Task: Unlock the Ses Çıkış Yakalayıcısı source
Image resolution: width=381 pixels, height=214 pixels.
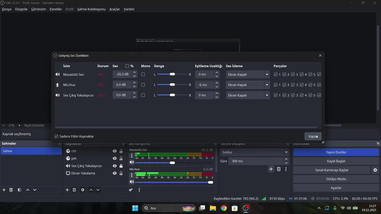Action: click(x=121, y=166)
